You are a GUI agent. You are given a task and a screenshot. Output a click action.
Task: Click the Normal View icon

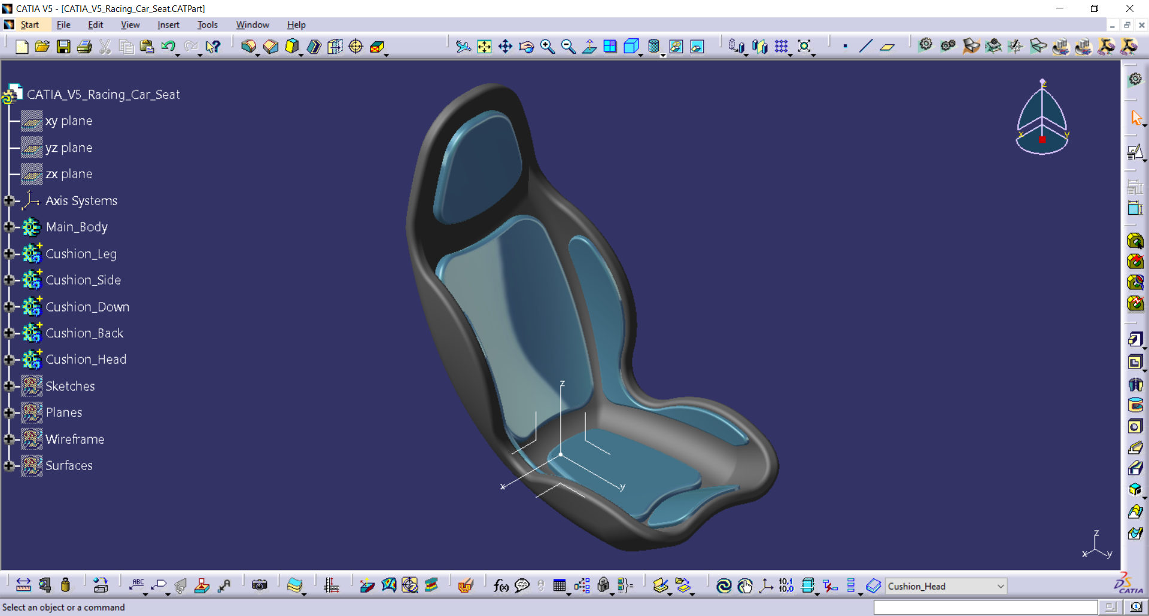pos(589,47)
